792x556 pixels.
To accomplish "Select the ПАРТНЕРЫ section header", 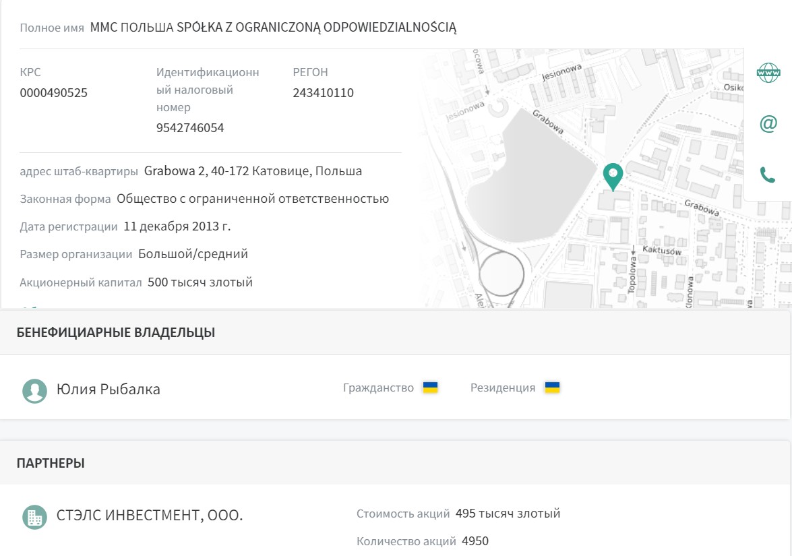I will [51, 463].
